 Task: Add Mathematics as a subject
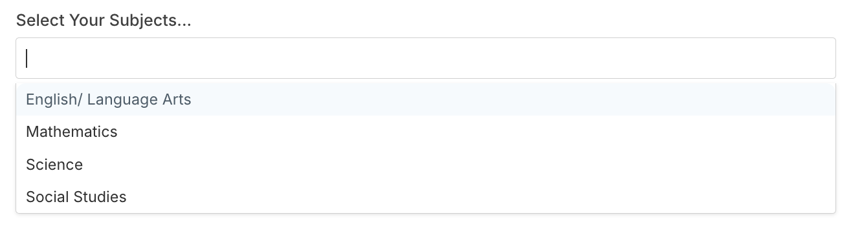point(426,132)
